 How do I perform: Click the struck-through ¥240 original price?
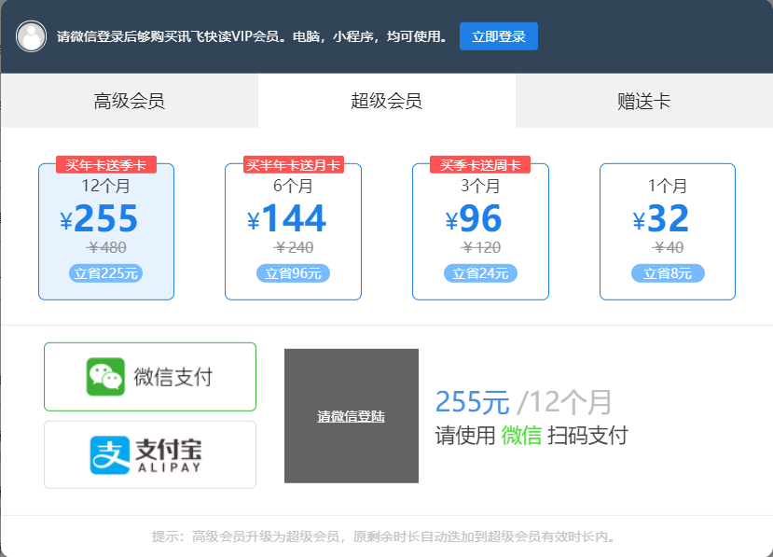[x=294, y=247]
